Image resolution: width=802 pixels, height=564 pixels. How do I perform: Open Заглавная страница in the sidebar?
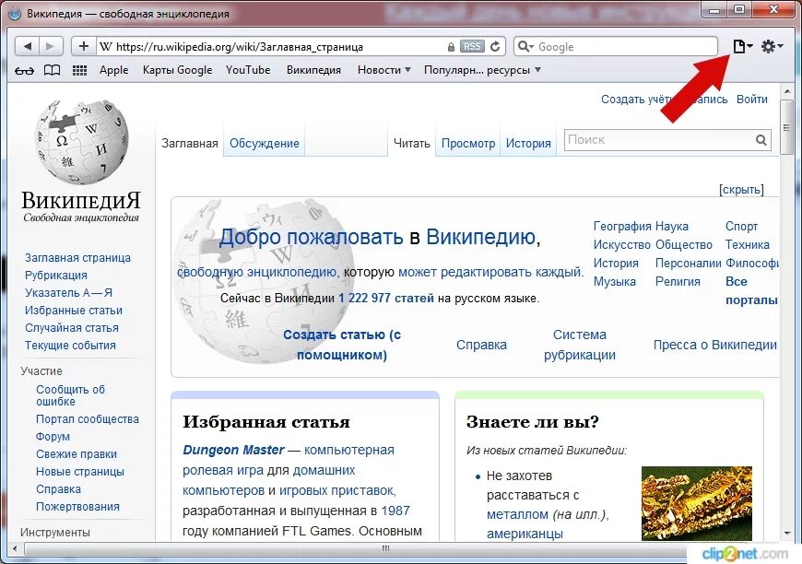coord(77,258)
